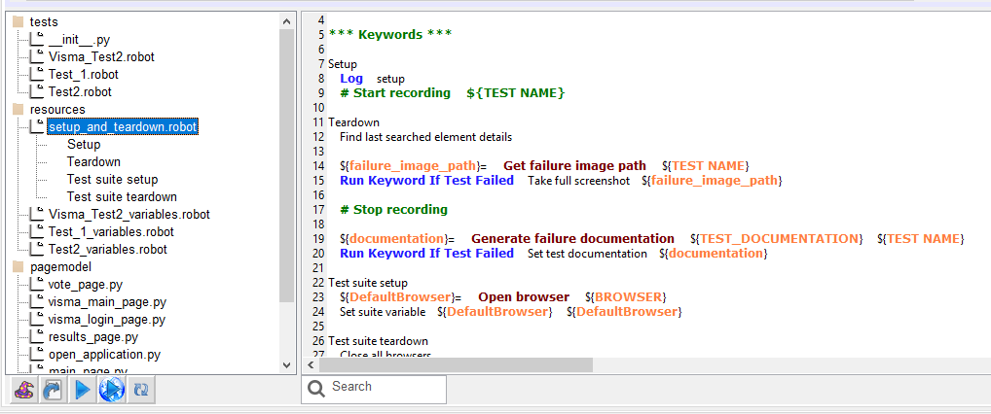Select Visma_Test2_variables.robot resource file

click(x=128, y=214)
